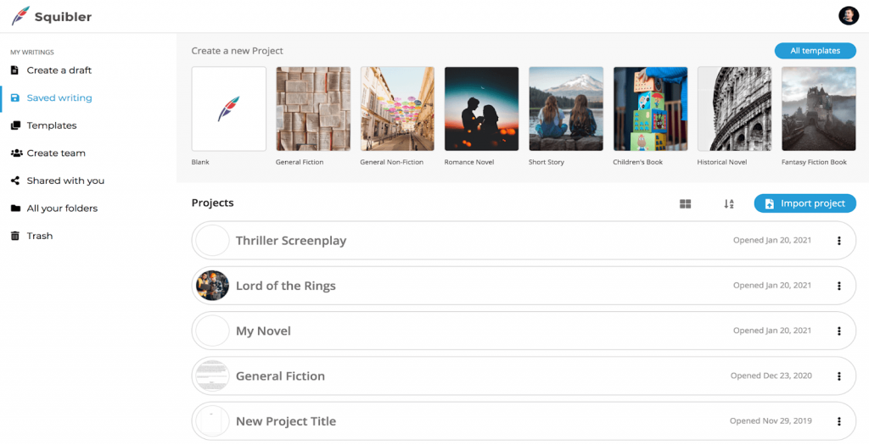This screenshot has height=445, width=869.
Task: Open options menu for Thriller Screenplay
Action: [838, 241]
